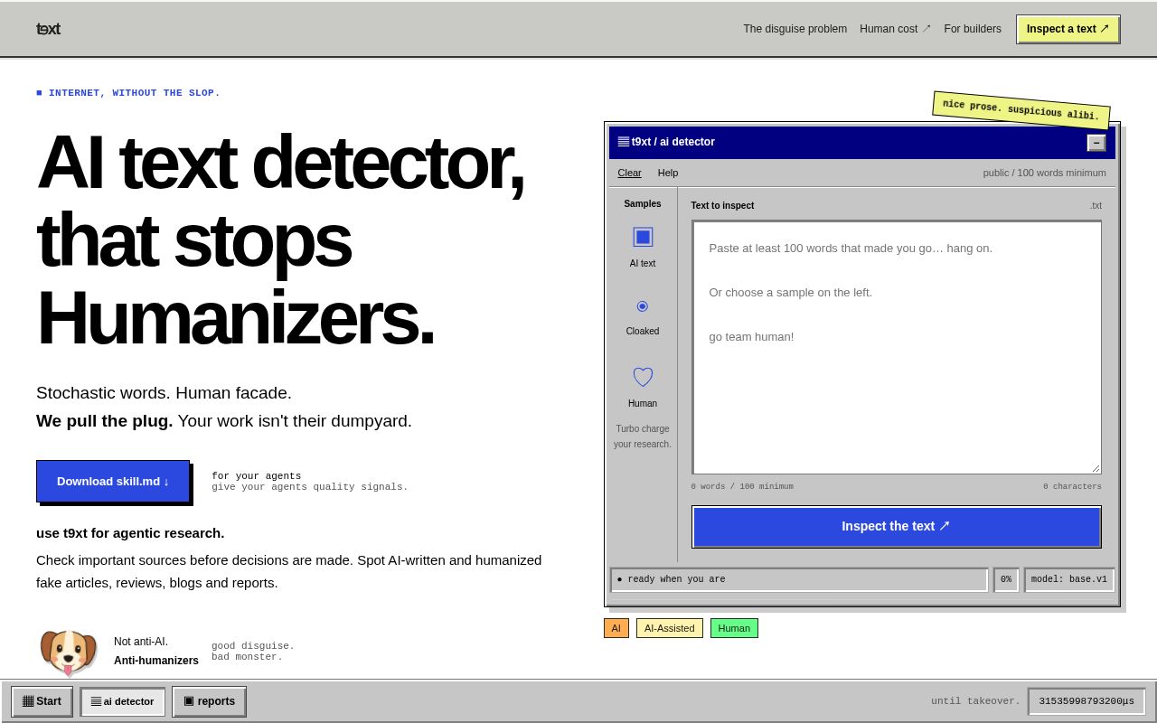Click 'use t9xt for agentic research.' heading
The image size is (1157, 723).
130,532
